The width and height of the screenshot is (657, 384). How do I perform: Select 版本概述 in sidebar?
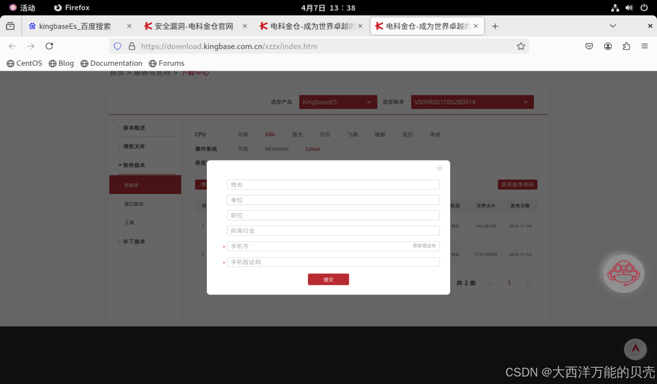coord(134,128)
